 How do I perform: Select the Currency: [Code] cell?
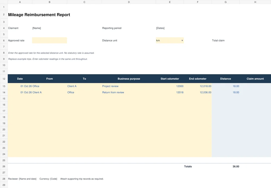tap(48, 179)
